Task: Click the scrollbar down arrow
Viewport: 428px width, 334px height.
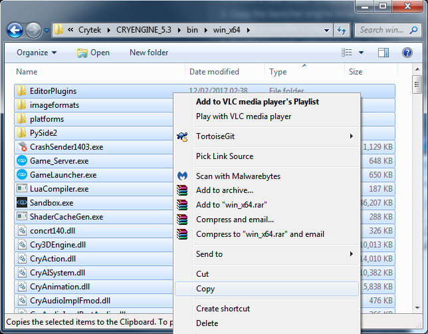Action: 417,308
